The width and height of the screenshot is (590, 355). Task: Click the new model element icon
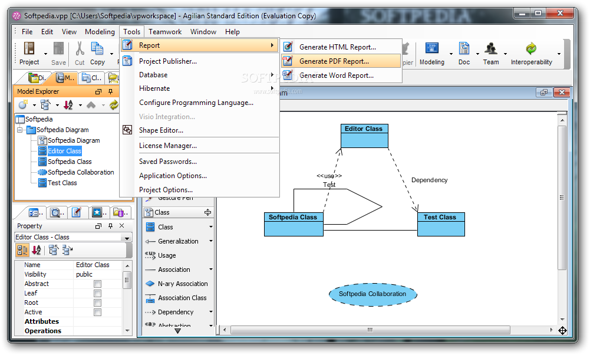24,105
